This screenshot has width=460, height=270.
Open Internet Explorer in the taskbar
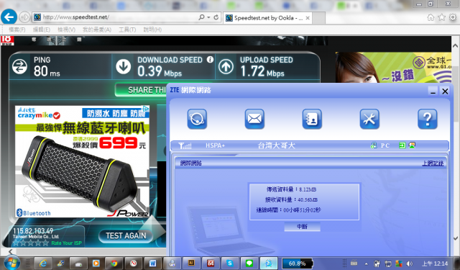pyautogui.click(x=43, y=264)
